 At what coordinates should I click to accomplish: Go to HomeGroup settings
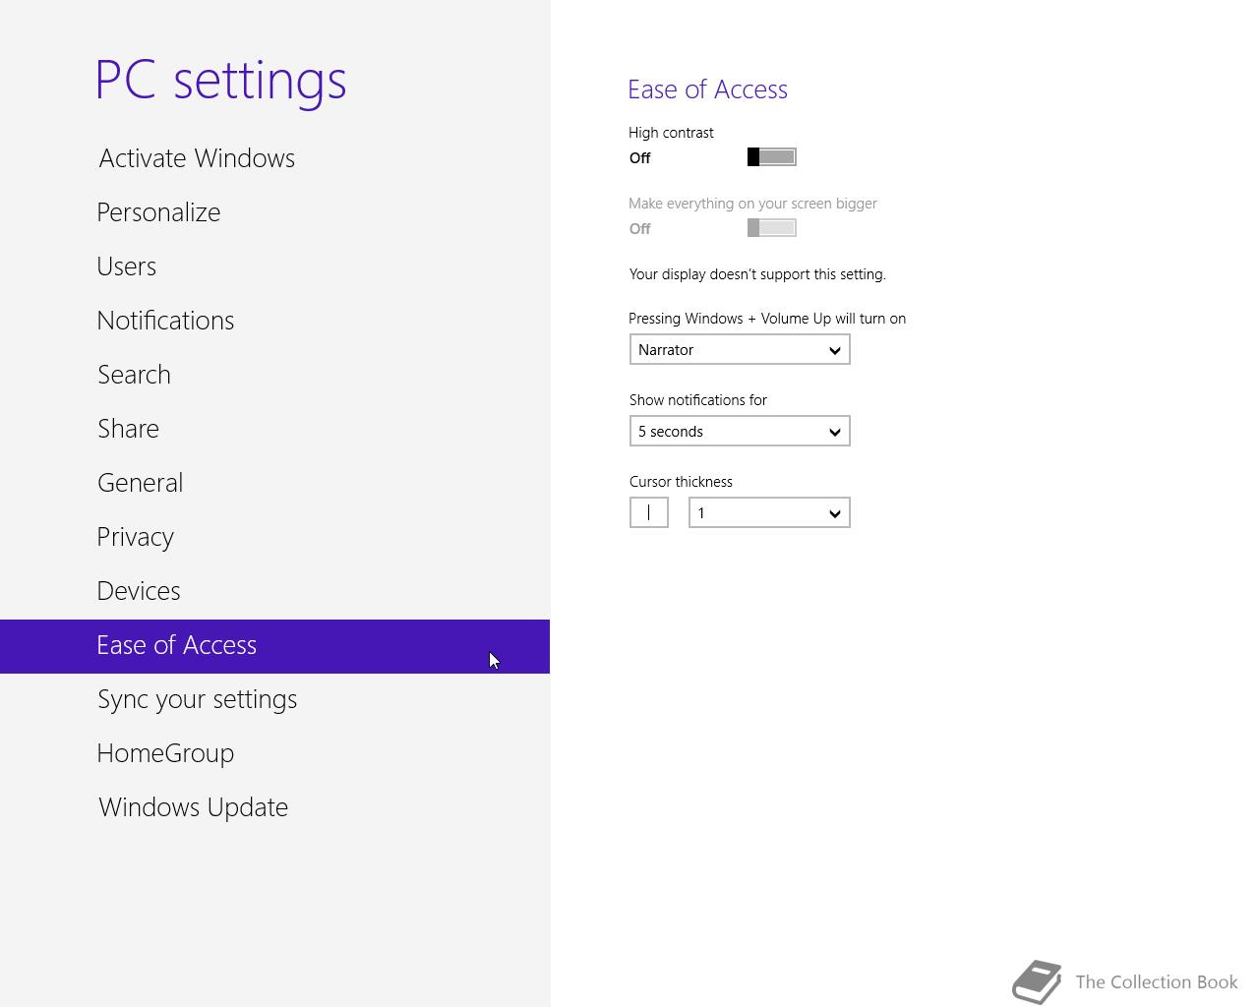click(x=274, y=753)
